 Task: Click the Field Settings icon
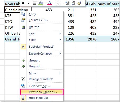point(23,86)
